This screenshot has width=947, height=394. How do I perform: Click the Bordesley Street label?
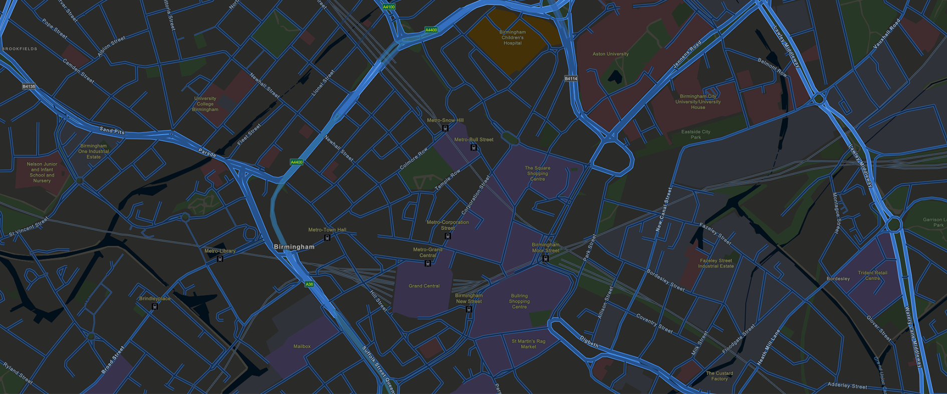pyautogui.click(x=665, y=280)
